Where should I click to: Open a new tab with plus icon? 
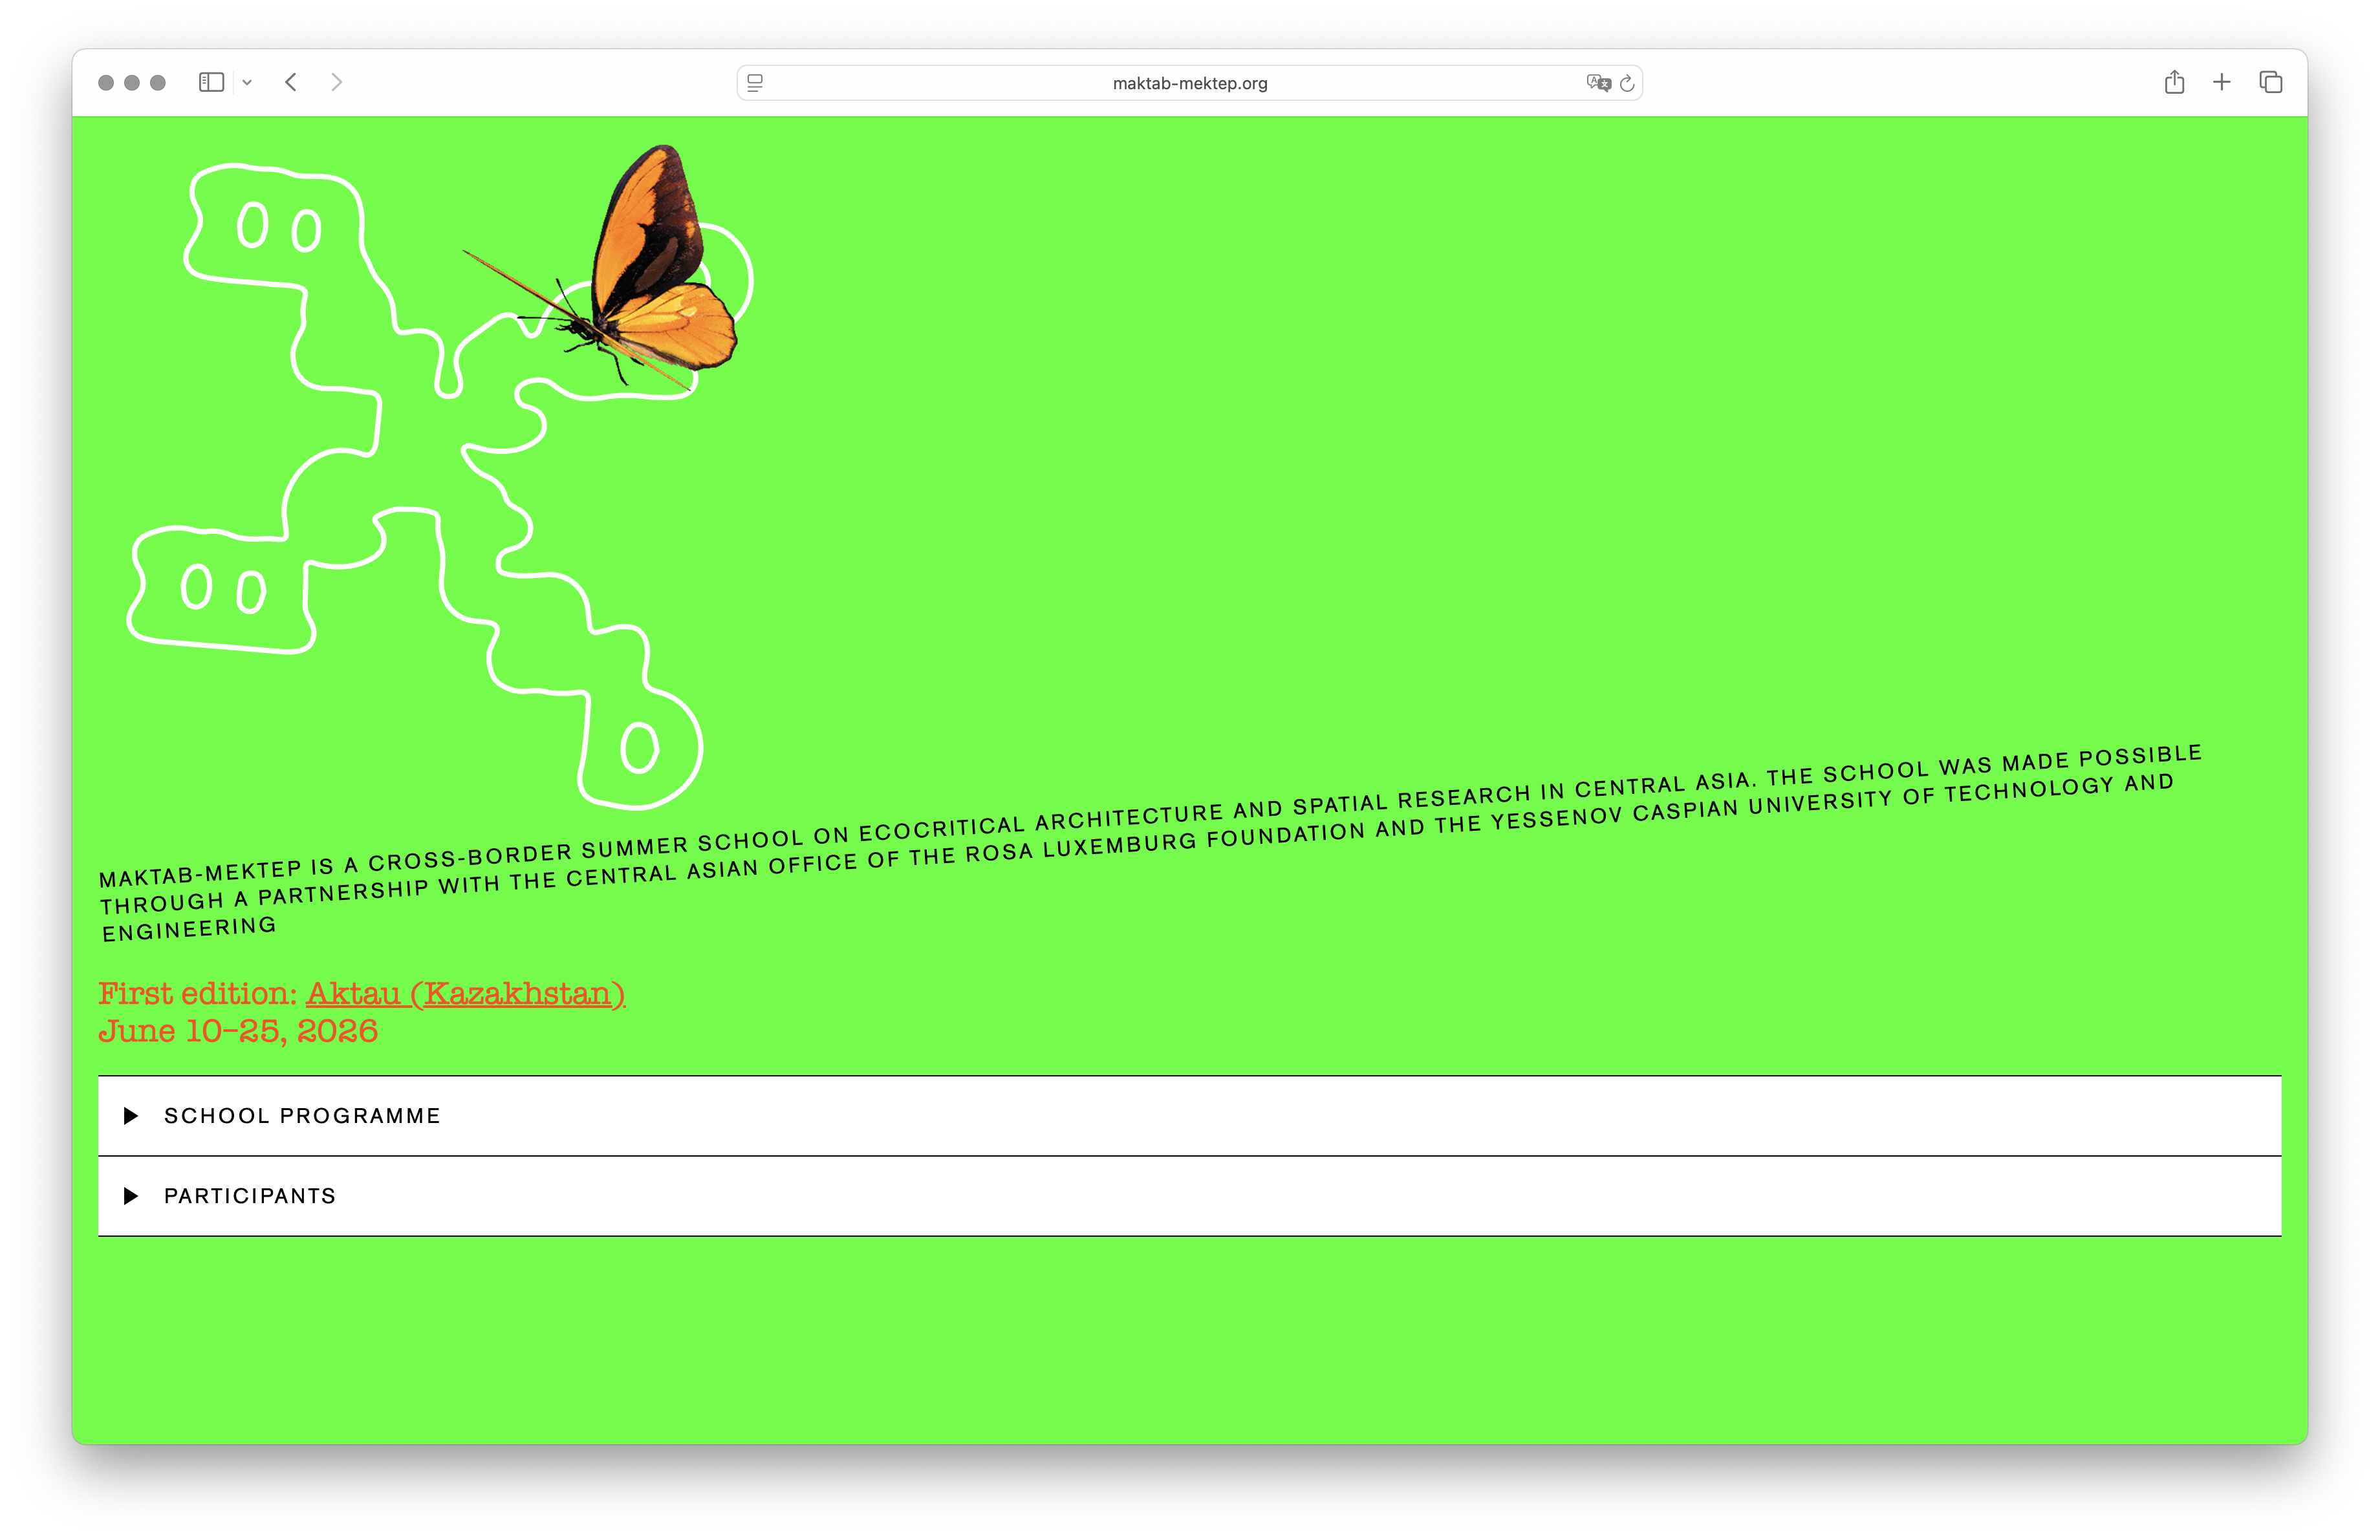click(2221, 82)
